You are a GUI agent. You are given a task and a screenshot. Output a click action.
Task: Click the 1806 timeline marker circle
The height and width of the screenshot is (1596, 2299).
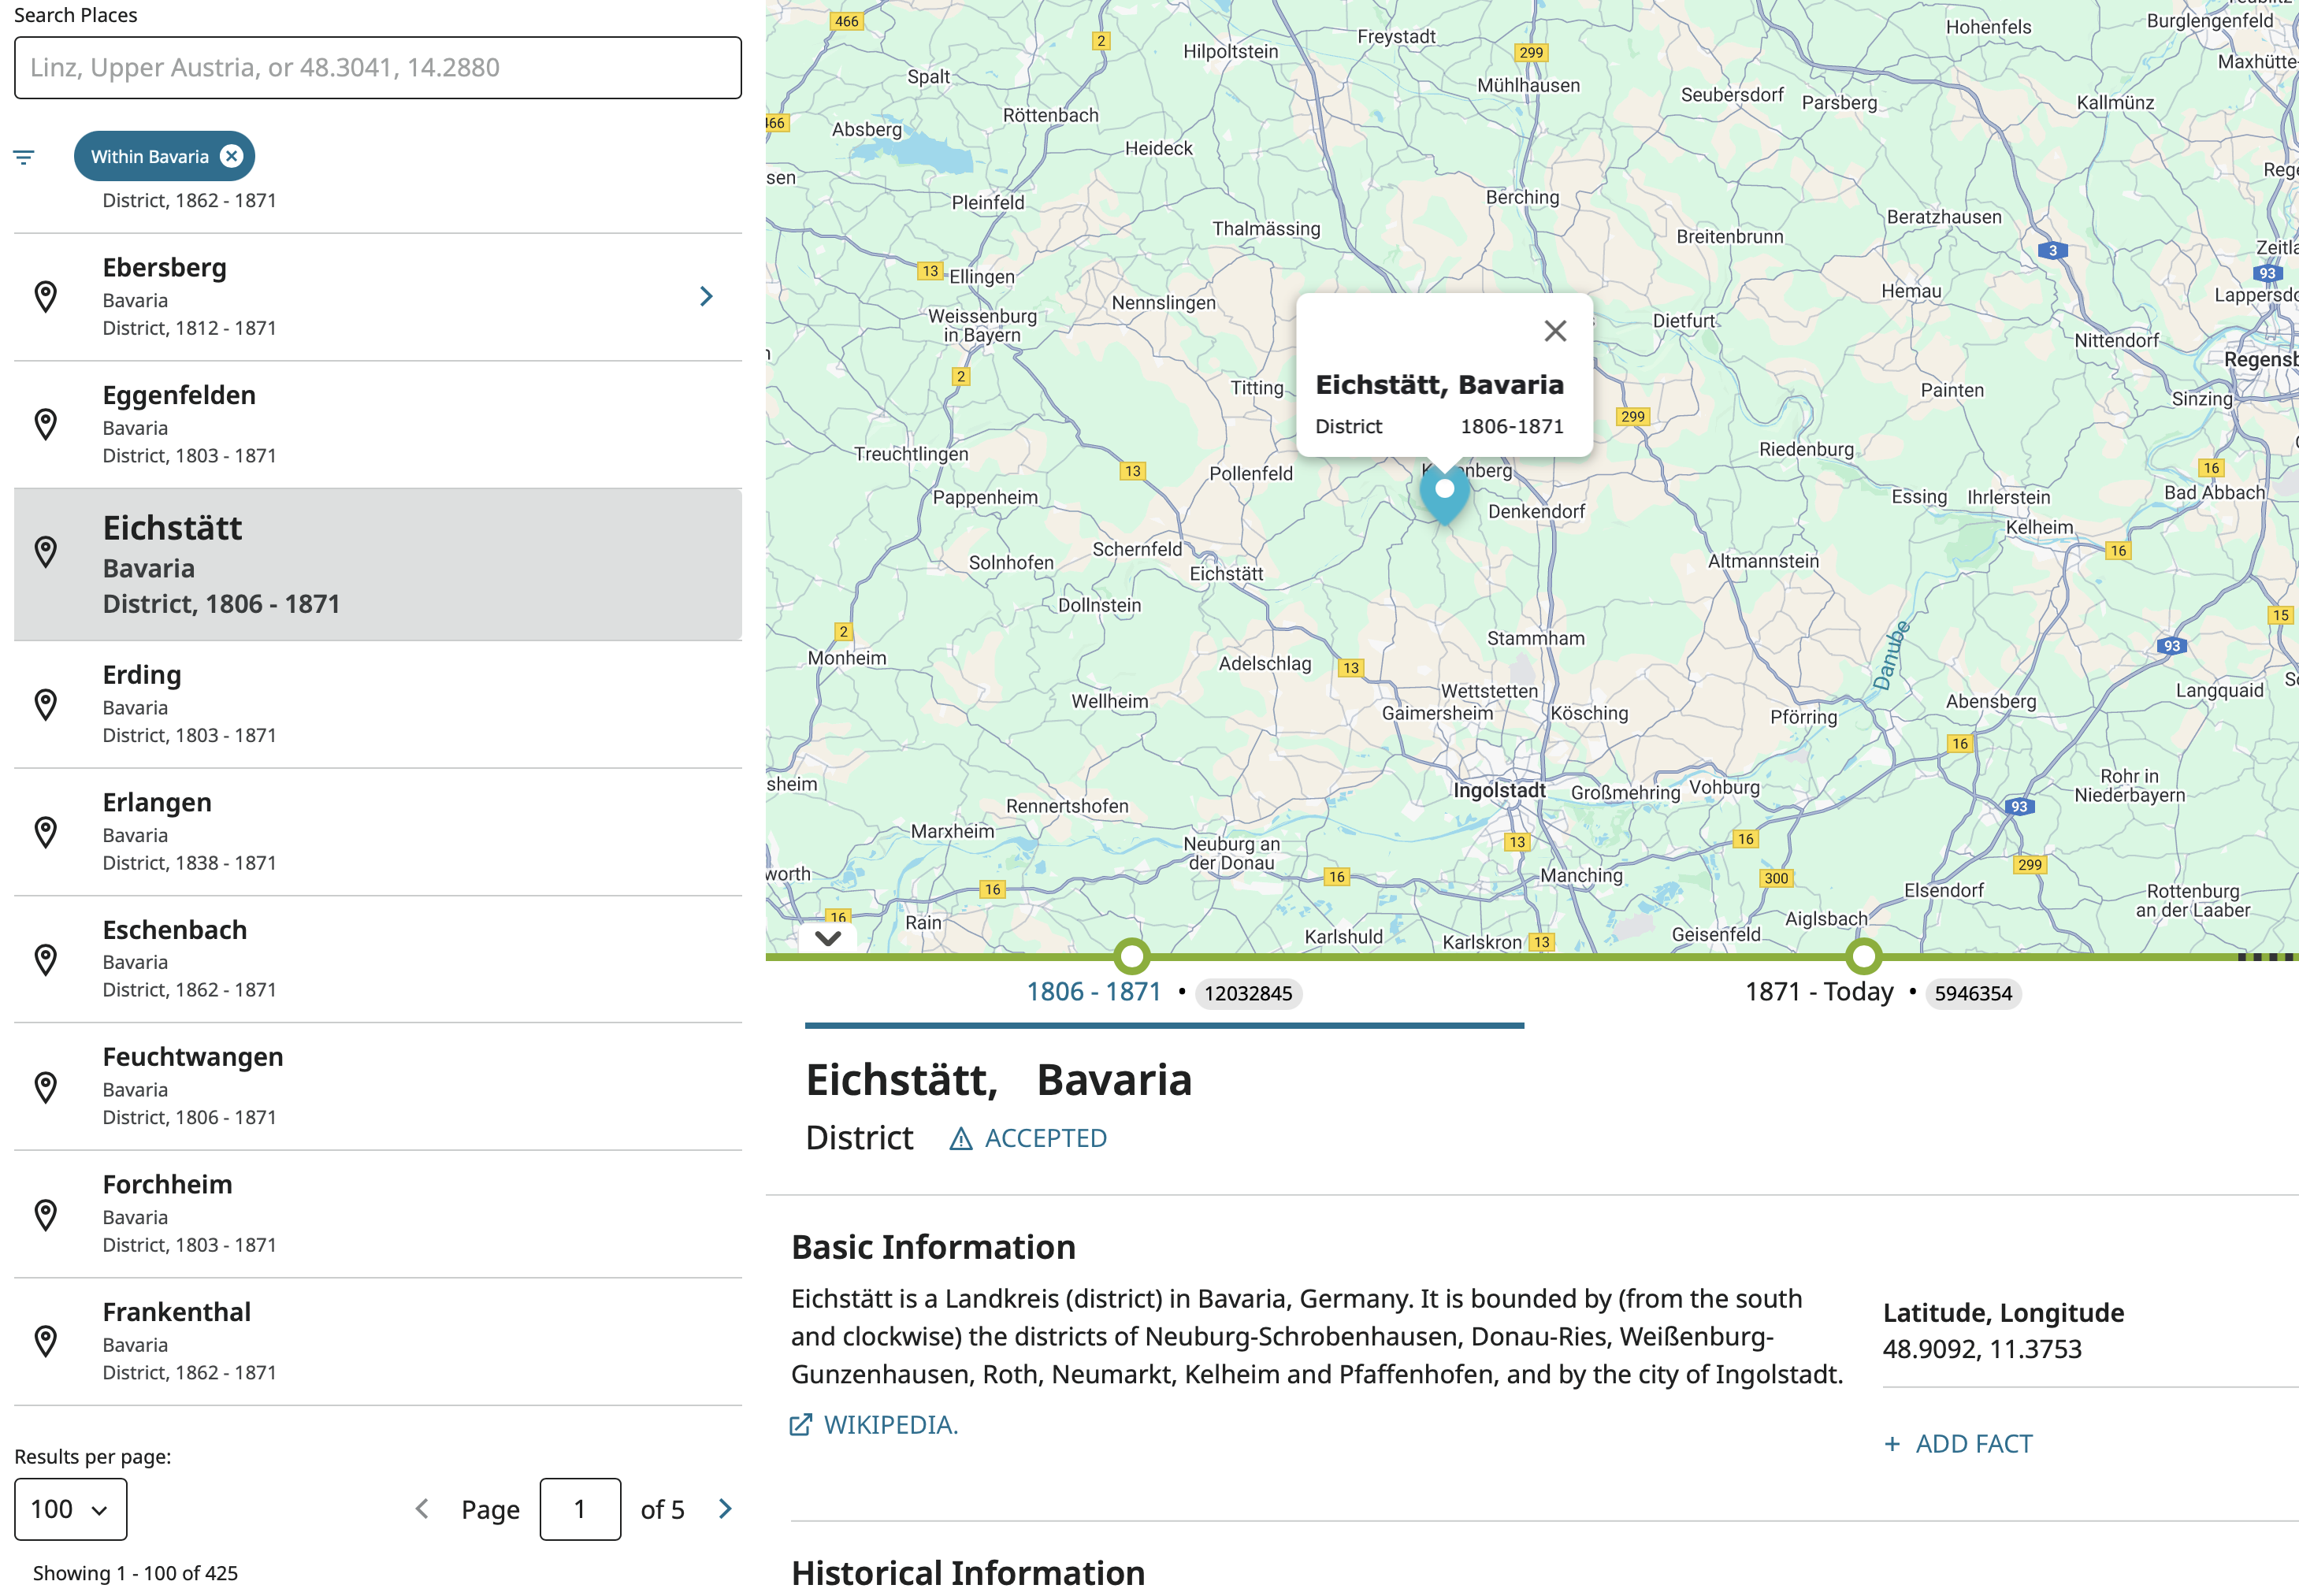point(1131,957)
